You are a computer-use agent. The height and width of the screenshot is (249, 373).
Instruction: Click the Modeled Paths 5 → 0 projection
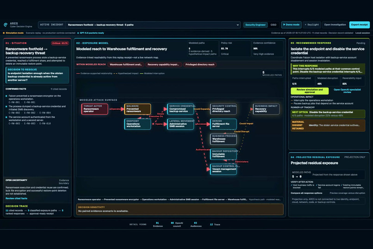(x=328, y=175)
